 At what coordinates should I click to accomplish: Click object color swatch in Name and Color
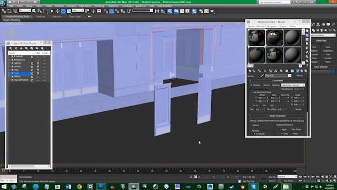333,71
